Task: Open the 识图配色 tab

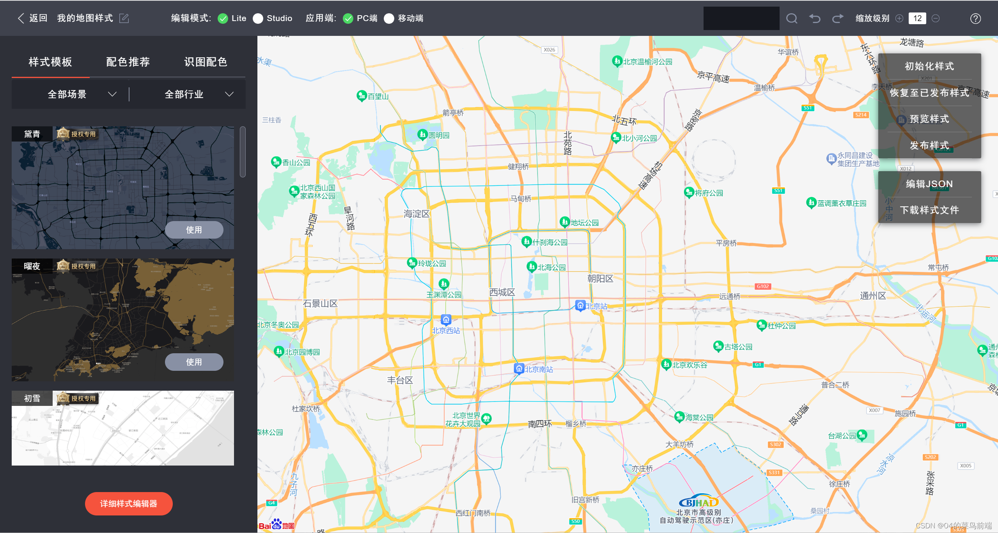Action: tap(206, 62)
